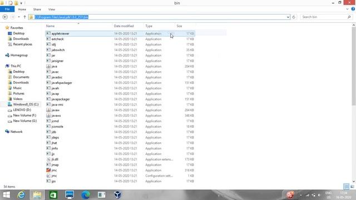
Task: Sort files by Type column
Action: tap(149, 26)
